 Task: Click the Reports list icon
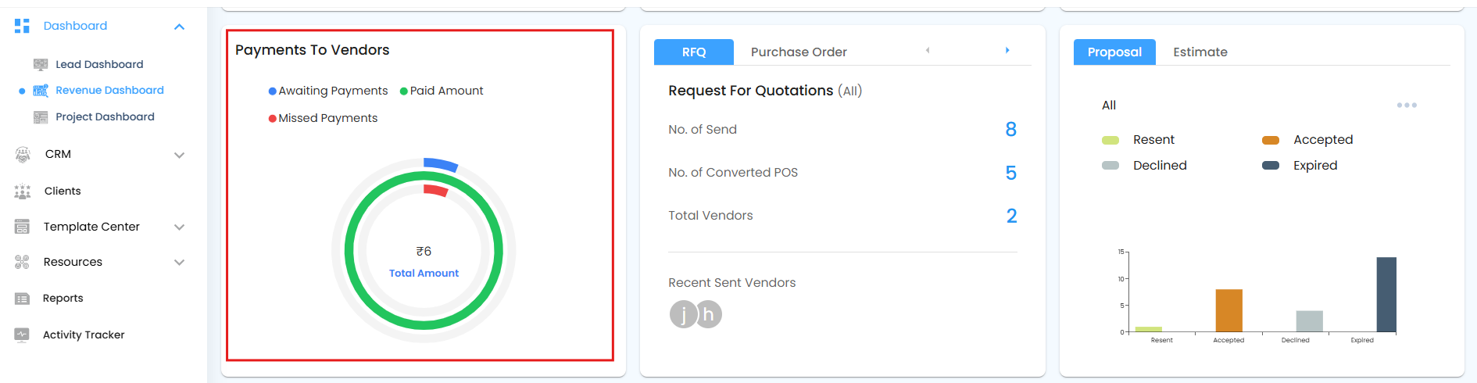click(x=22, y=299)
